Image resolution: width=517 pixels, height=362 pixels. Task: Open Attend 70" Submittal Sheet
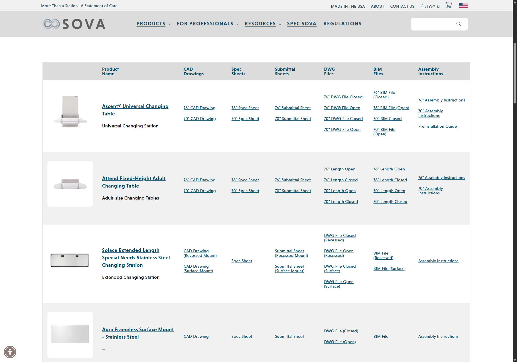(293, 191)
